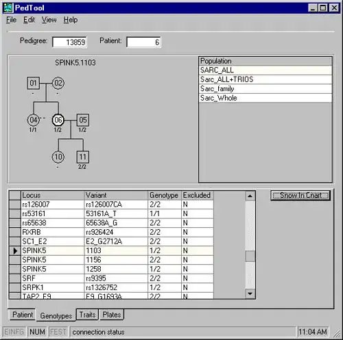
Task: Click variant rs926424 cell
Action: pyautogui.click(x=116, y=232)
